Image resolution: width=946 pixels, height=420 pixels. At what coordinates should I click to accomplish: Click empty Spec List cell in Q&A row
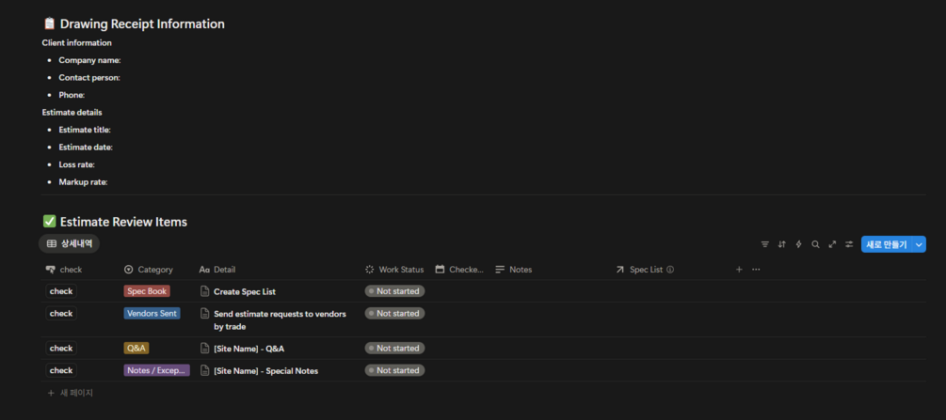[671, 349]
